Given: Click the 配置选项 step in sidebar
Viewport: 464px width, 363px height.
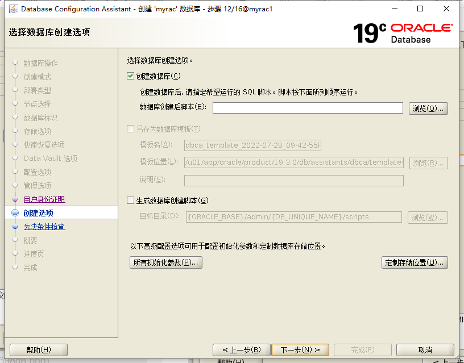Looking at the screenshot, I should (x=38, y=172).
